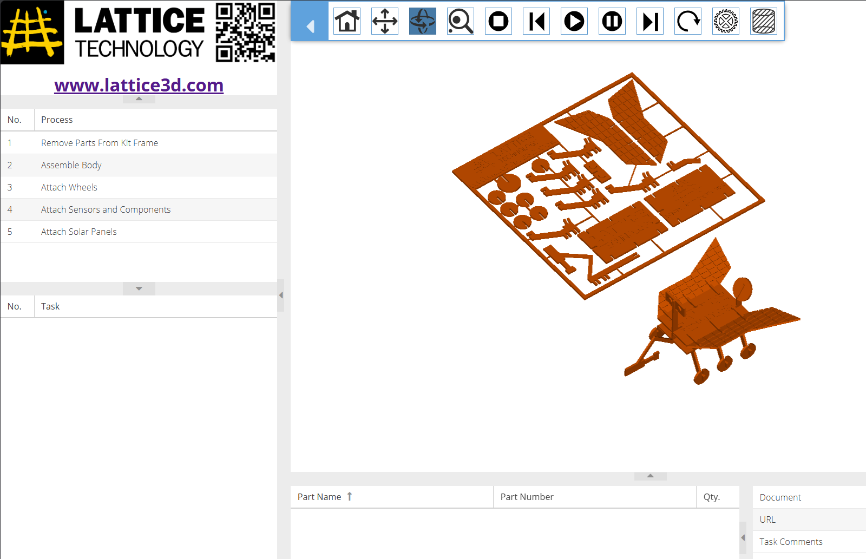Image resolution: width=866 pixels, height=559 pixels.
Task: Pause the assembly animation
Action: click(x=612, y=22)
